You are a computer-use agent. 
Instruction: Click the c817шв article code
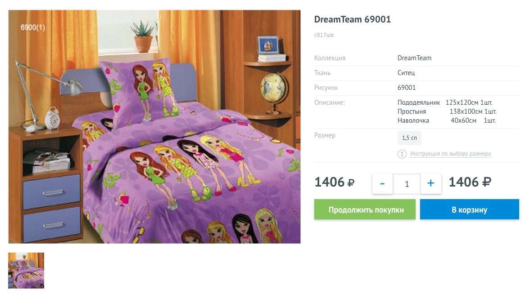click(324, 35)
